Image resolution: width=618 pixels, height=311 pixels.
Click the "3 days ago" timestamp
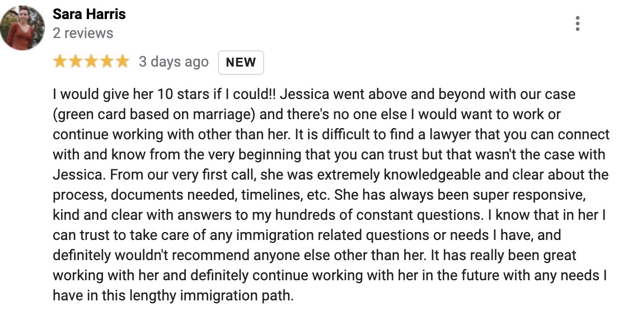pyautogui.click(x=174, y=62)
